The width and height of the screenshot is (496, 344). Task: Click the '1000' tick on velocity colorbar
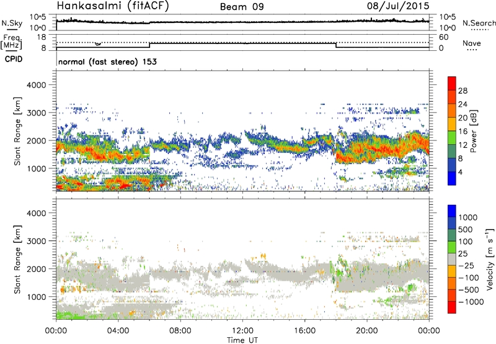click(468, 217)
